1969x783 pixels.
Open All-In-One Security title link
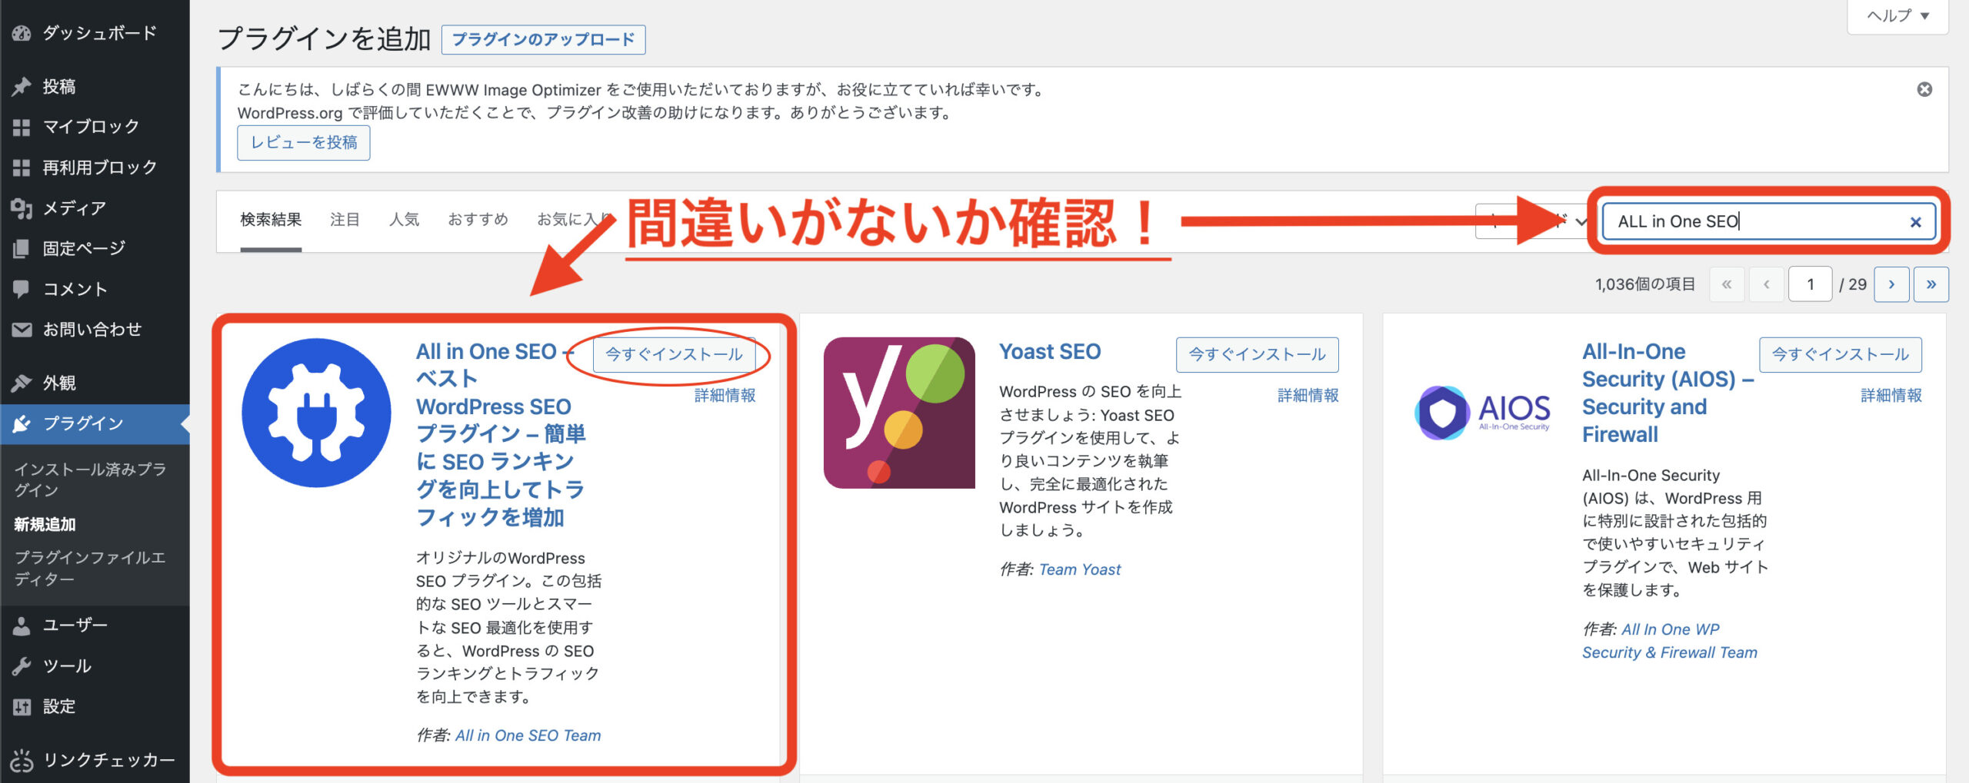point(1667,393)
